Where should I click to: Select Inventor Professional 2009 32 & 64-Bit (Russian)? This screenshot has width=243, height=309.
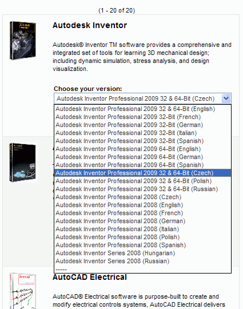[142, 189]
